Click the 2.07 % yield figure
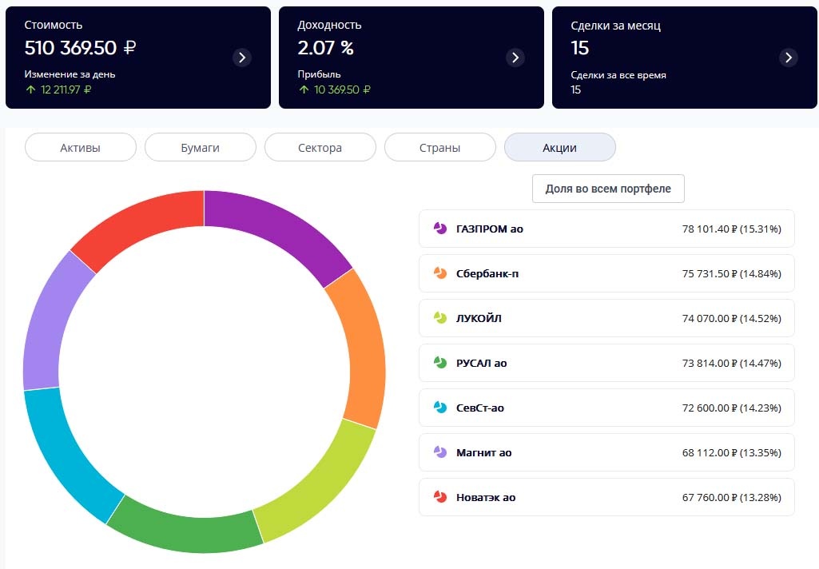Image resolution: width=819 pixels, height=569 pixels. coord(325,47)
